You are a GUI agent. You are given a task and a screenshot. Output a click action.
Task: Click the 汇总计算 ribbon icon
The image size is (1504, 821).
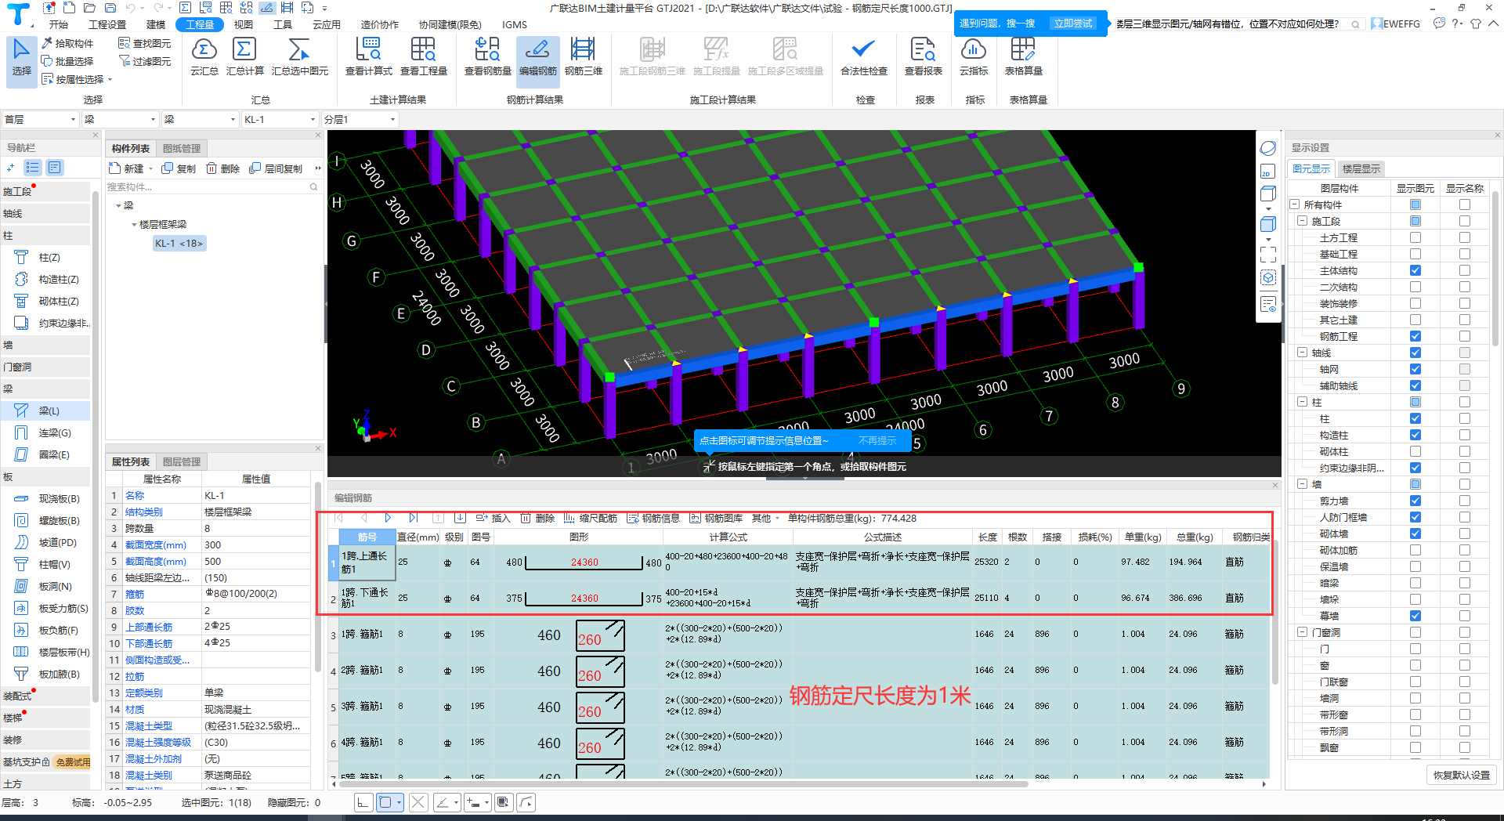click(x=244, y=56)
